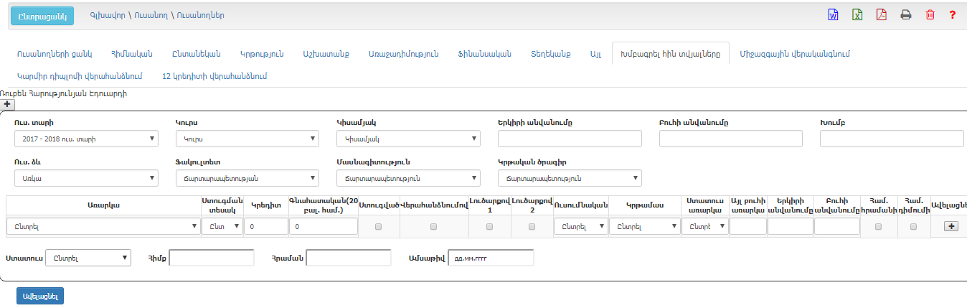Screen dimensions: 967x308
Task: Expand the Ֆակուլտետ dropdown
Action: tap(247, 178)
